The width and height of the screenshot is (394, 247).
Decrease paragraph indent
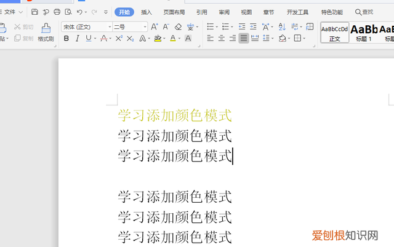point(242,26)
